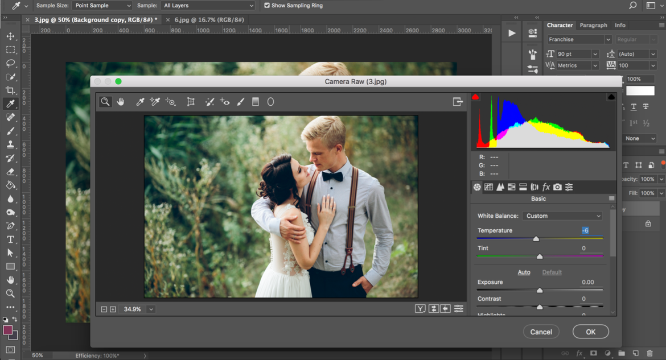
Task: Switch to the 6.jpg document tab
Action: [x=209, y=20]
